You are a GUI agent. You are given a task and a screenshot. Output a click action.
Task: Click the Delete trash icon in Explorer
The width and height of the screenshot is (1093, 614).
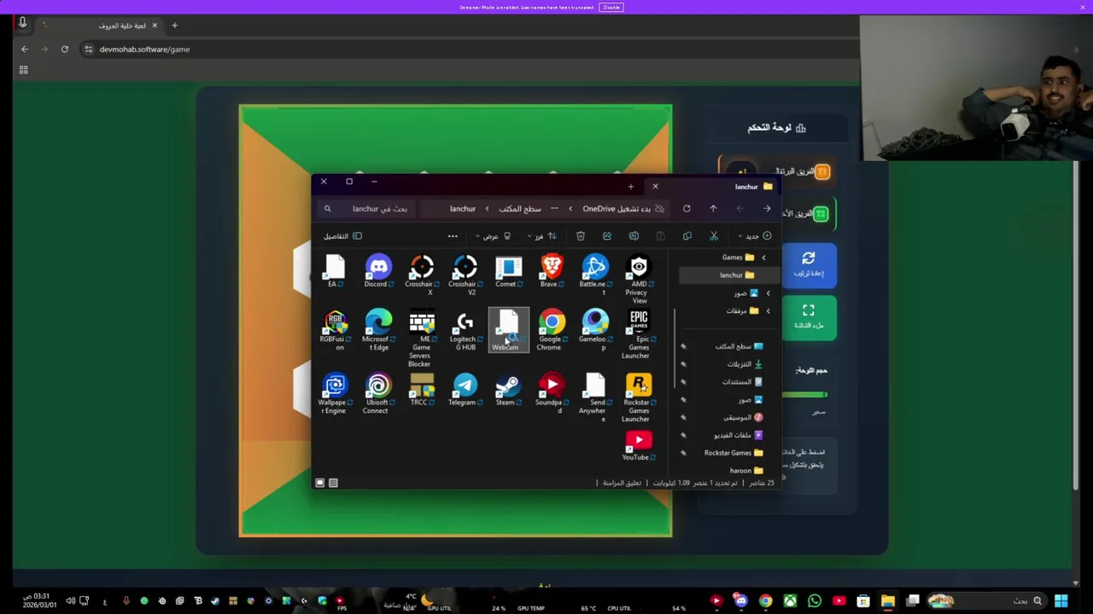[581, 236]
